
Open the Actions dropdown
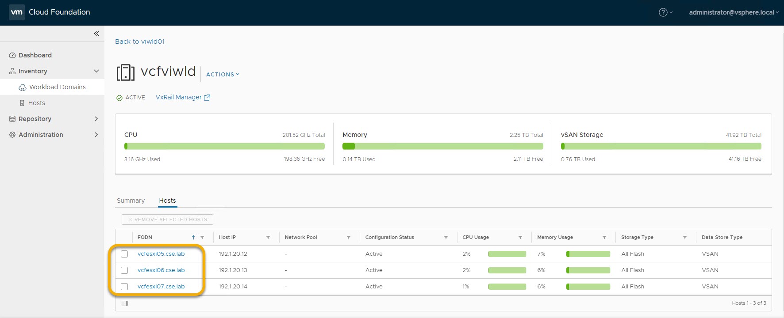(223, 75)
